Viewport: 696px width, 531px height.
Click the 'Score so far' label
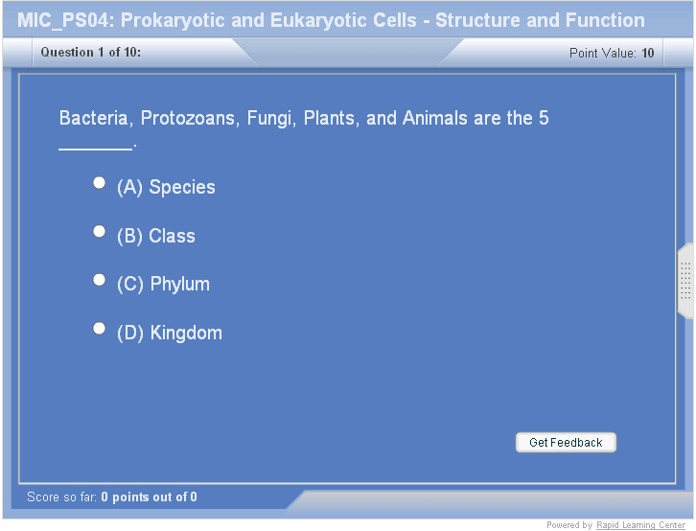[62, 497]
